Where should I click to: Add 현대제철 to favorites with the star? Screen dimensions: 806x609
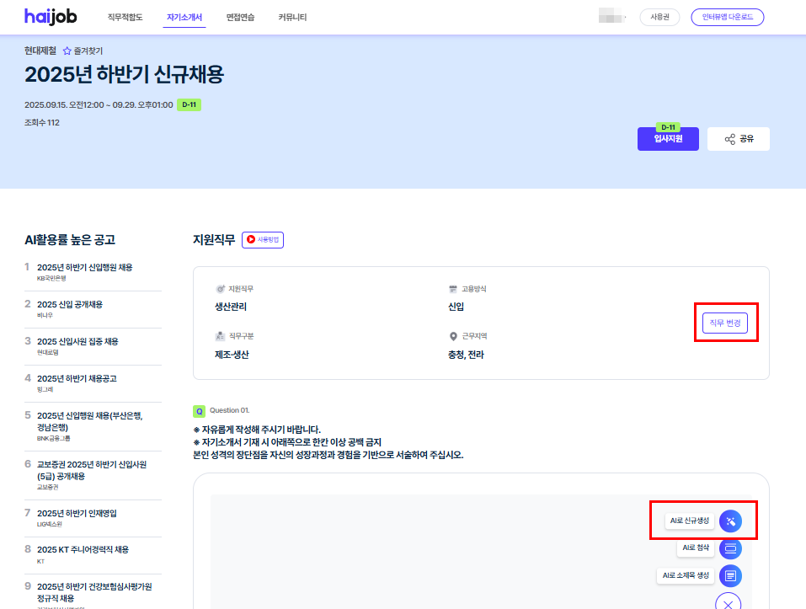[67, 51]
